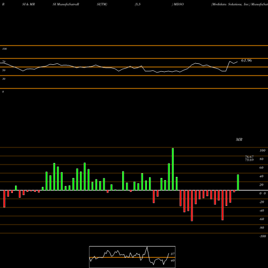Click the 73.69 value label
Viewport: 268px width, 268px height.
coord(249,160)
